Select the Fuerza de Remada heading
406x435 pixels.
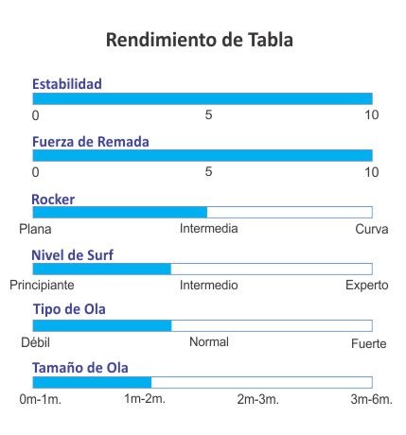(91, 142)
